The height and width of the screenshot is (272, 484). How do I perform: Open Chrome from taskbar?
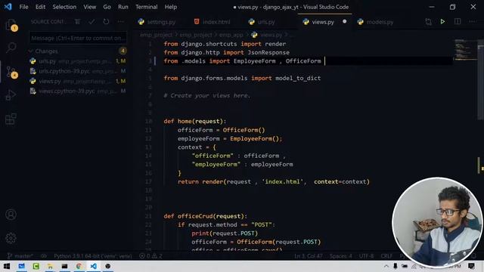pos(79,266)
